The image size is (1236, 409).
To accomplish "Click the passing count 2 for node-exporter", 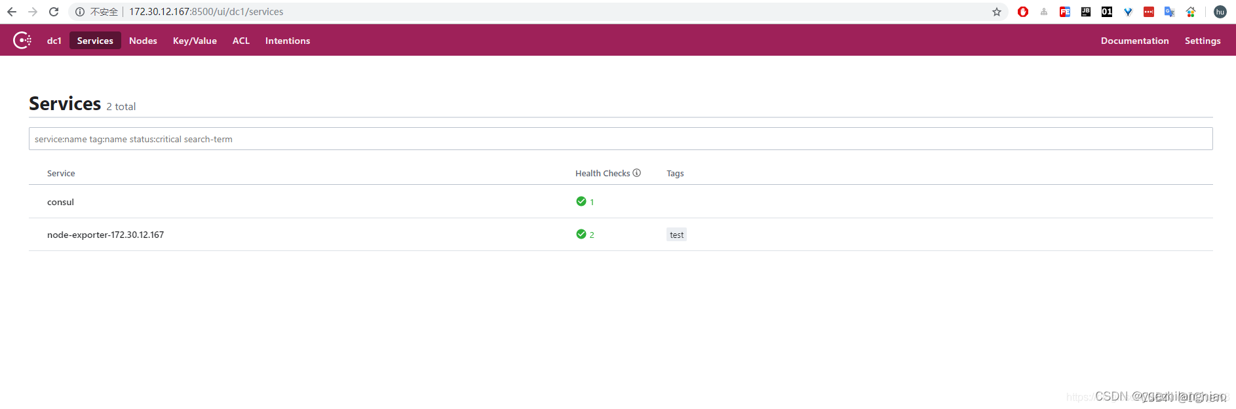I will (x=592, y=235).
